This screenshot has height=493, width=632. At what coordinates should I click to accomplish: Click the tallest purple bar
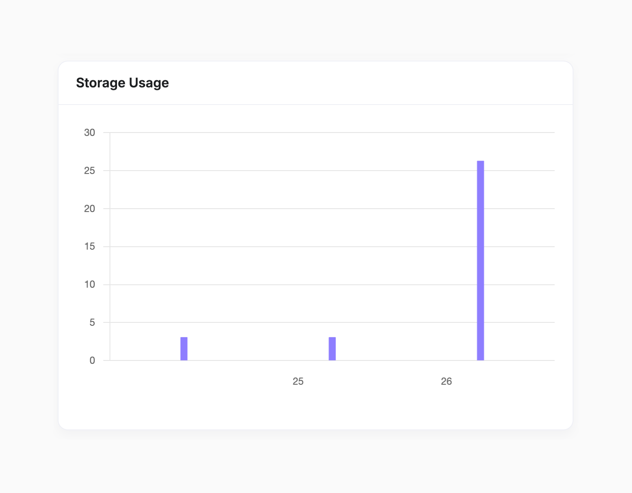pyautogui.click(x=480, y=260)
